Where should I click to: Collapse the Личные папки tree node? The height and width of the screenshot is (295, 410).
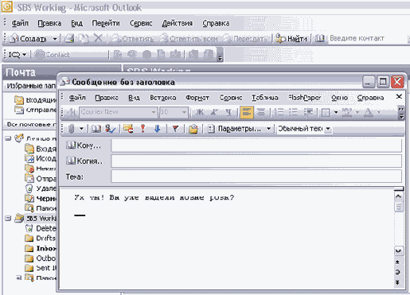(8, 138)
